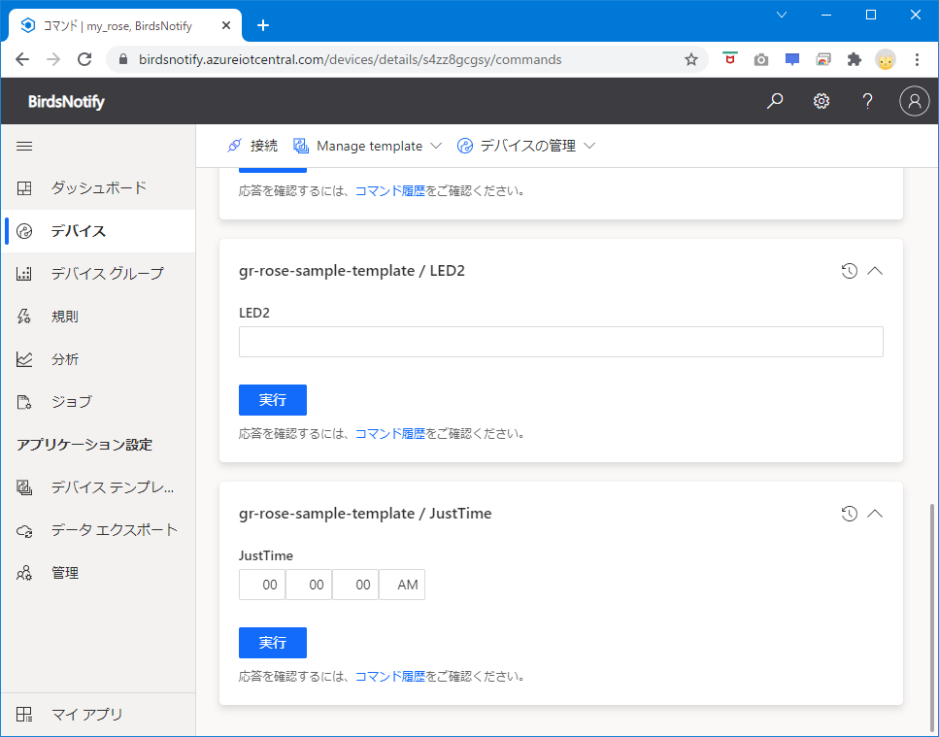Screen dimensions: 939x737
Task: Open browser extensions puzzle icon
Action: pyautogui.click(x=855, y=59)
